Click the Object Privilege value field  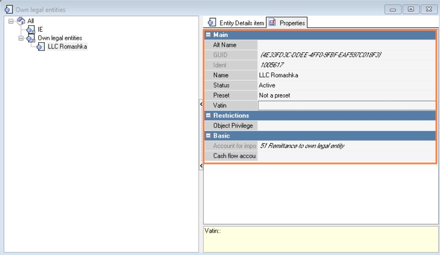(x=346, y=125)
